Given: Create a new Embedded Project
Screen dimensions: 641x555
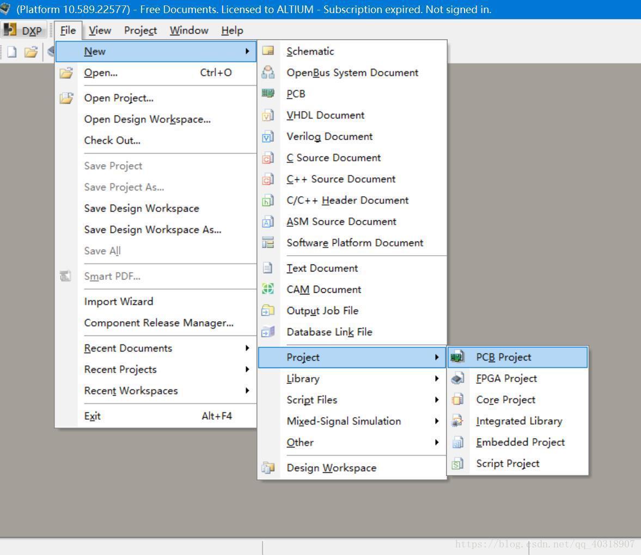Looking at the screenshot, I should 518,443.
